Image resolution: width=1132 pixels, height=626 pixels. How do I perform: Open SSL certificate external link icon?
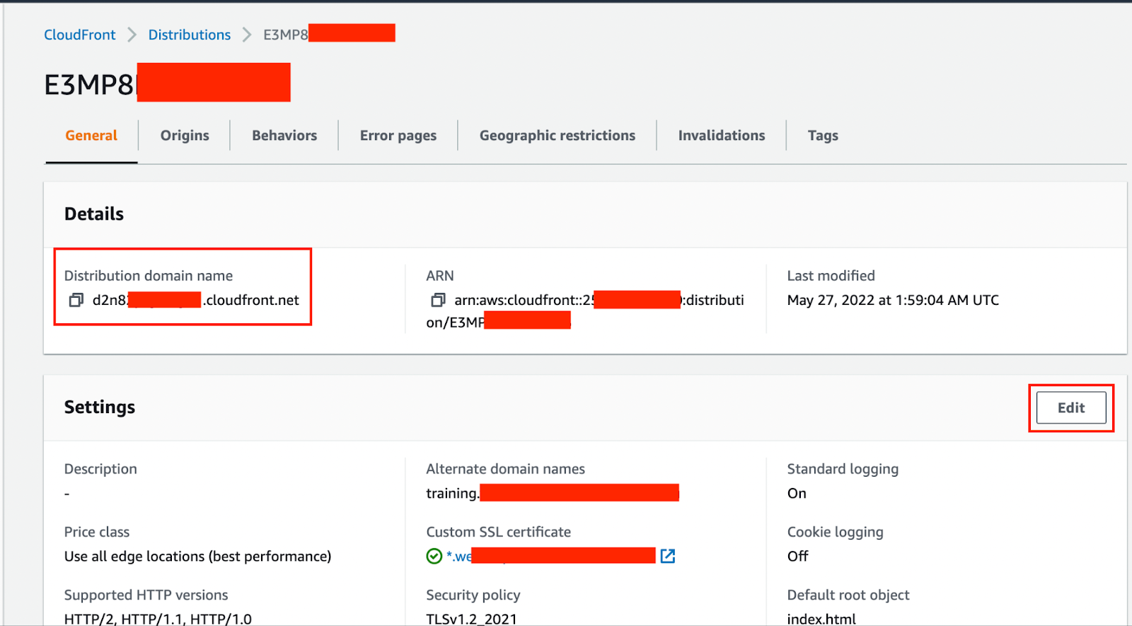[x=668, y=556]
